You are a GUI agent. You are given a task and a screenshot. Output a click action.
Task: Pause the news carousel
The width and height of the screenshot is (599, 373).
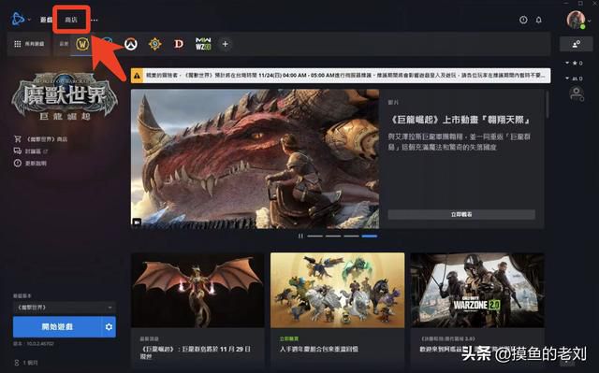click(300, 237)
